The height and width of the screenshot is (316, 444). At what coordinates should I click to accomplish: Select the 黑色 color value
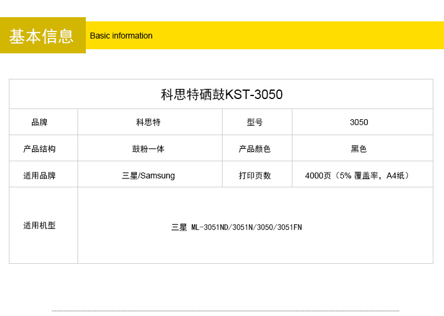point(359,149)
